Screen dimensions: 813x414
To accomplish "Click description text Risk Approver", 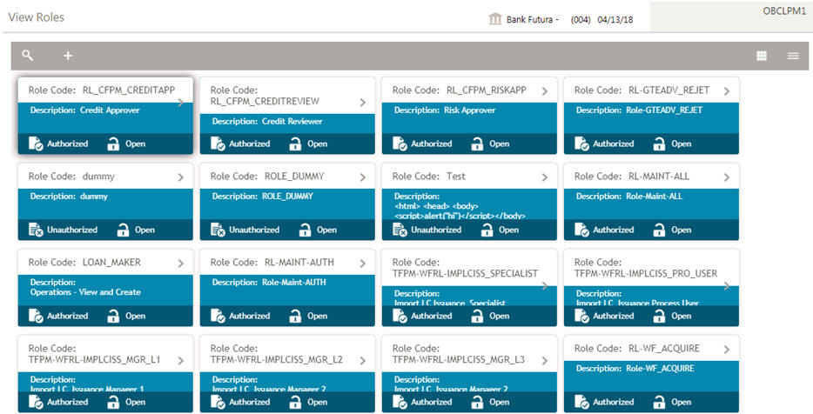I will 469,110.
